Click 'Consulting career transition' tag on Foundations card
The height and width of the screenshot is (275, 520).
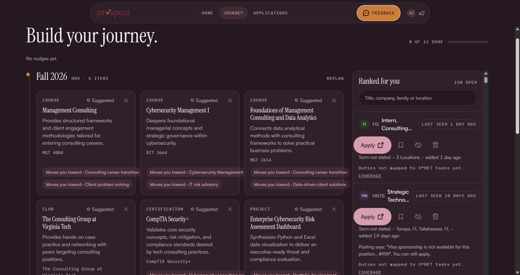click(300, 172)
